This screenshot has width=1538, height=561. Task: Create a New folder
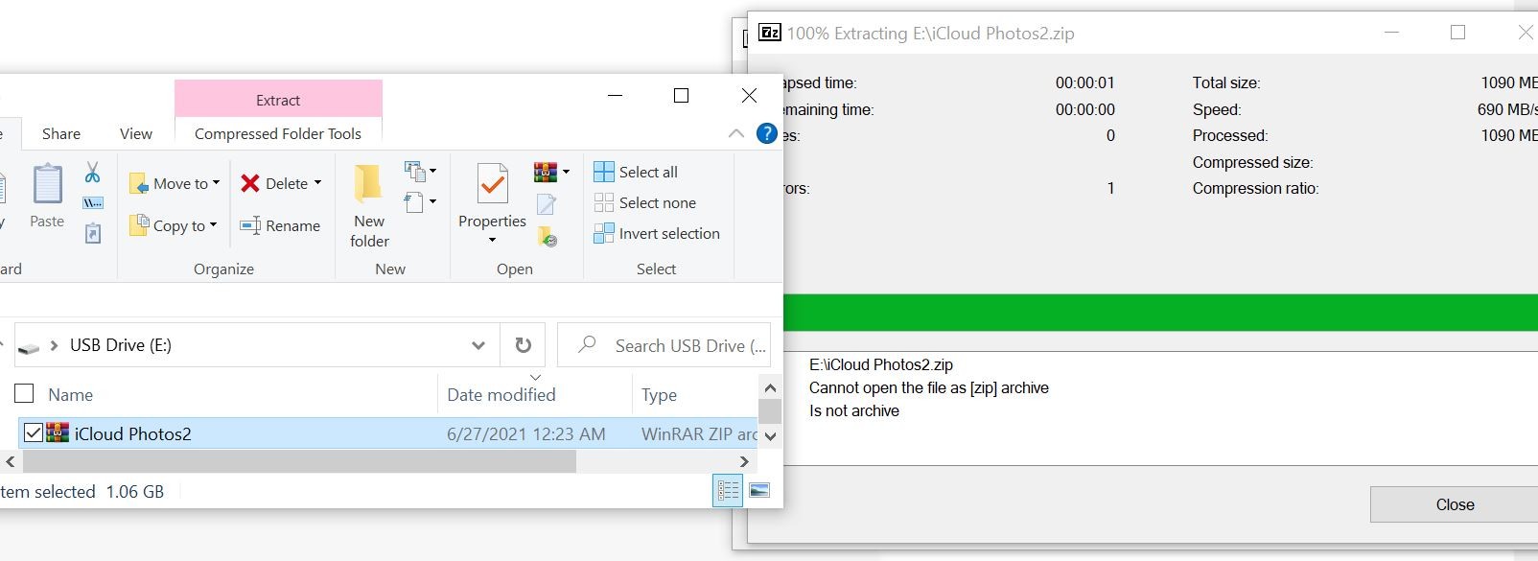point(369,205)
